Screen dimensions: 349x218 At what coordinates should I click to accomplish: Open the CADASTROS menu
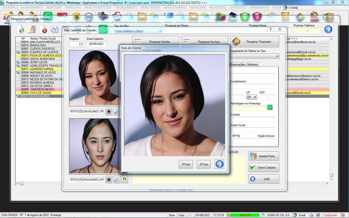coord(10,7)
